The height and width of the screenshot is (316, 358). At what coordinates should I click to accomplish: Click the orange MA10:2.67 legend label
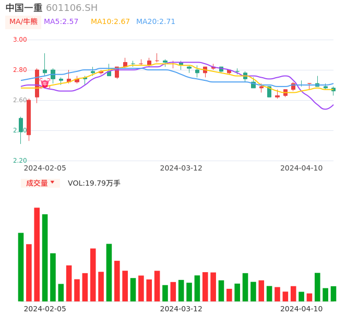point(110,22)
